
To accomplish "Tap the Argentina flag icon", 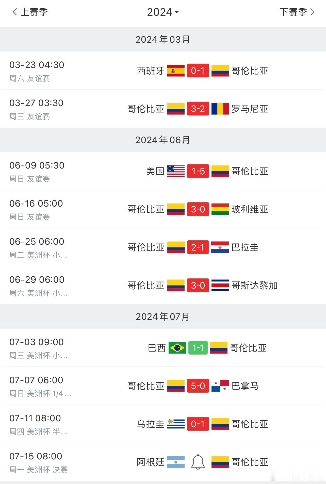I will (176, 462).
